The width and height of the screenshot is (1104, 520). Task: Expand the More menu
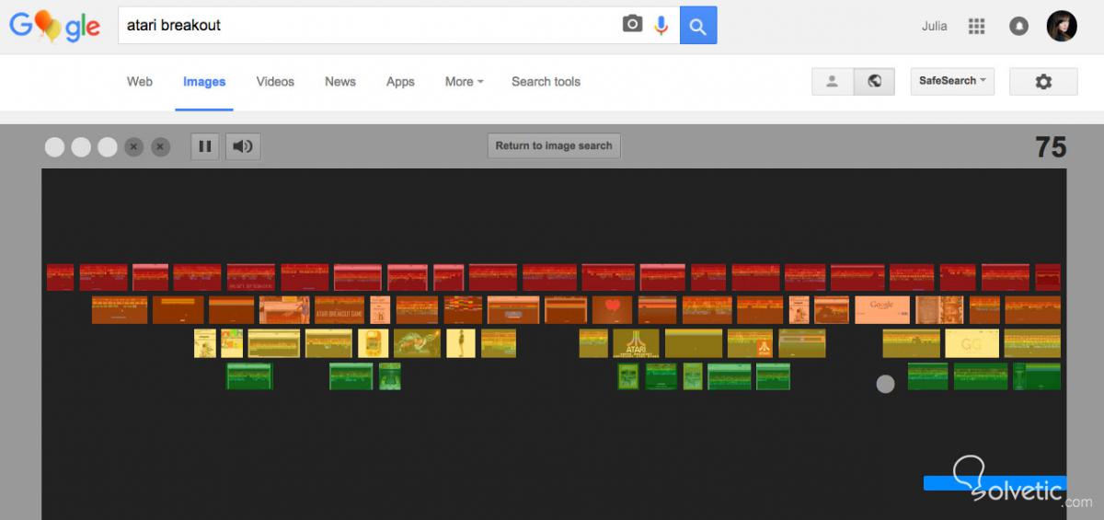(464, 81)
